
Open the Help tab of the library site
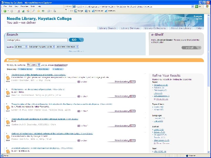(x=199, y=28)
